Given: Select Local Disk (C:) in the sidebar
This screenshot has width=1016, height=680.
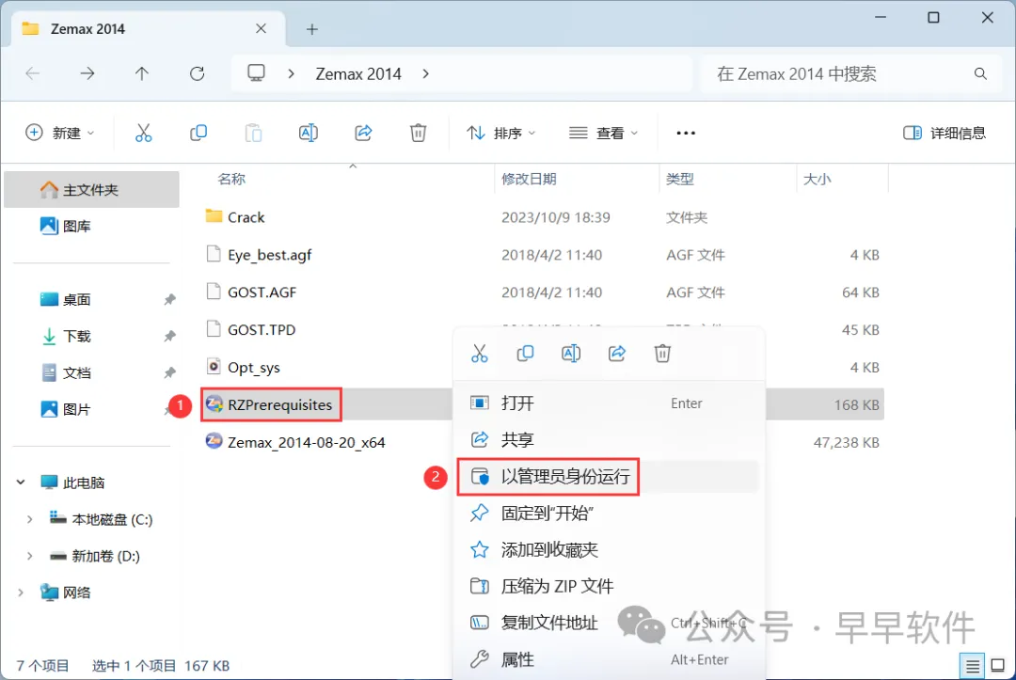Looking at the screenshot, I should tap(101, 519).
